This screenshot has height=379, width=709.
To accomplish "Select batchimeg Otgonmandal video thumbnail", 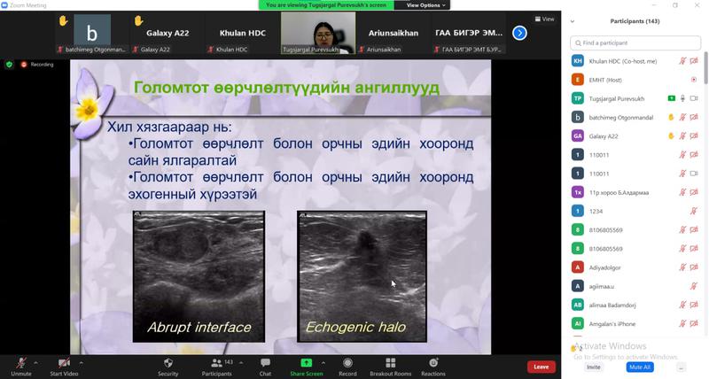I will click(92, 33).
